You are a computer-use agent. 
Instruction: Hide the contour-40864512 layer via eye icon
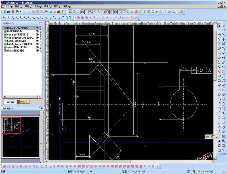tap(37, 34)
